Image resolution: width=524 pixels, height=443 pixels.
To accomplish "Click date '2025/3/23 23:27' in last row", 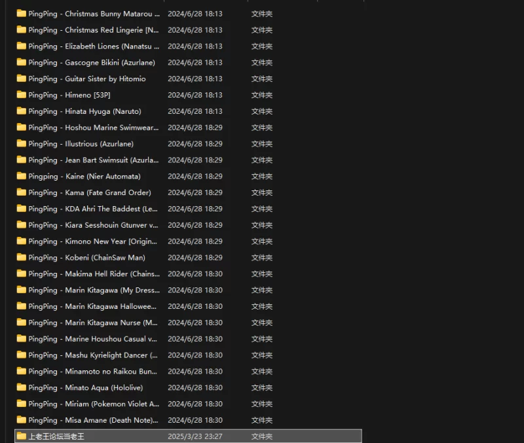I will pos(195,436).
